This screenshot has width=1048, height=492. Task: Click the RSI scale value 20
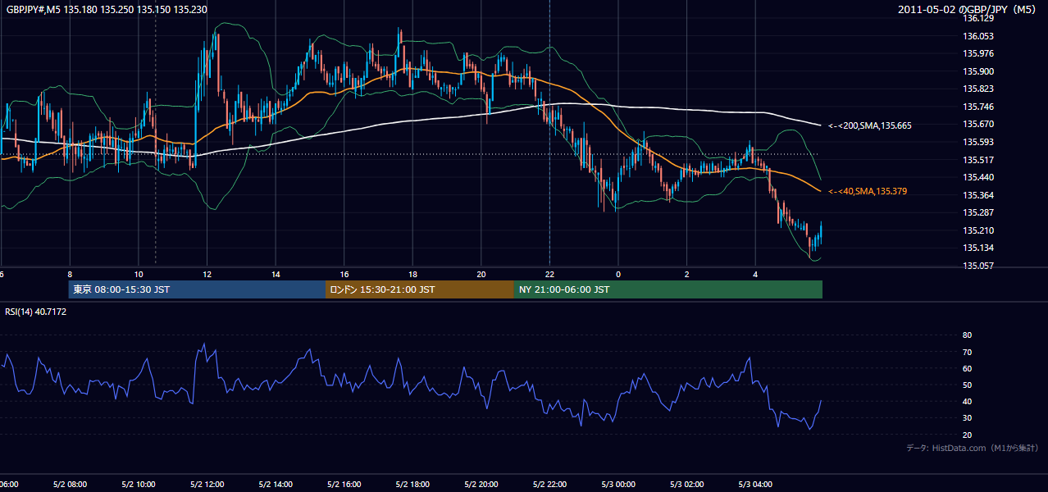click(x=967, y=435)
